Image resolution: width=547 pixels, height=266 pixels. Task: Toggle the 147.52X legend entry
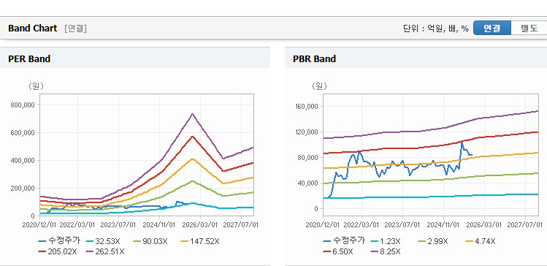click(200, 241)
